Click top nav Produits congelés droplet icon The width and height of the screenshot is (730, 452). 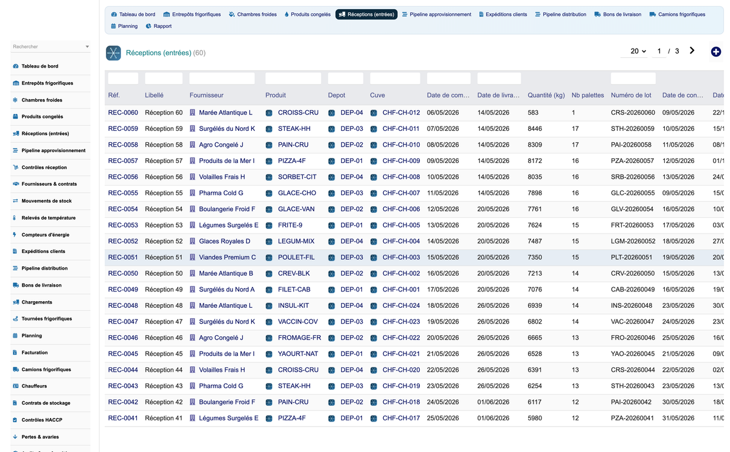click(287, 15)
